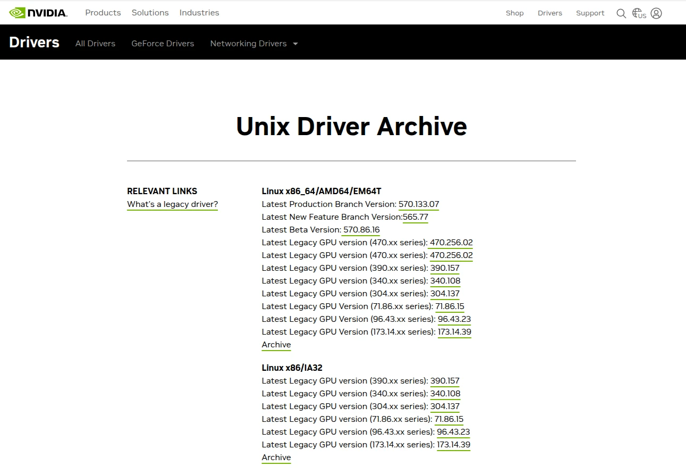Switch to the GeForce Drivers tab
Image resolution: width=686 pixels, height=474 pixels.
pyautogui.click(x=163, y=44)
